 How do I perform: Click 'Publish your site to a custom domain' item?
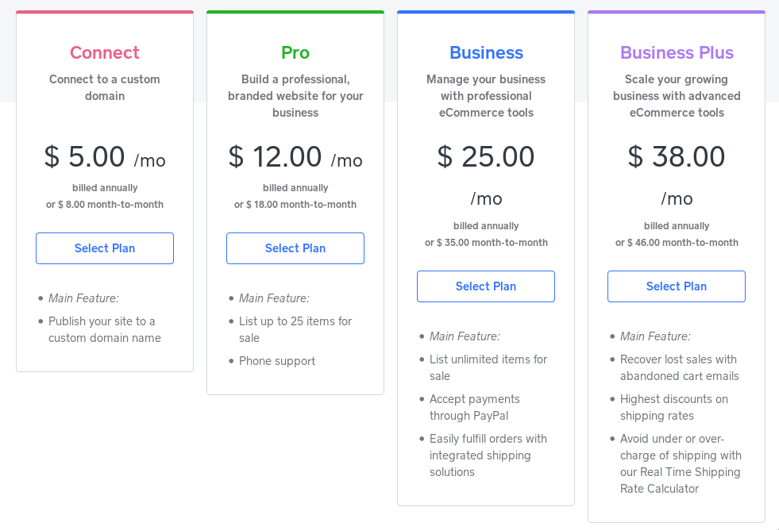(104, 329)
